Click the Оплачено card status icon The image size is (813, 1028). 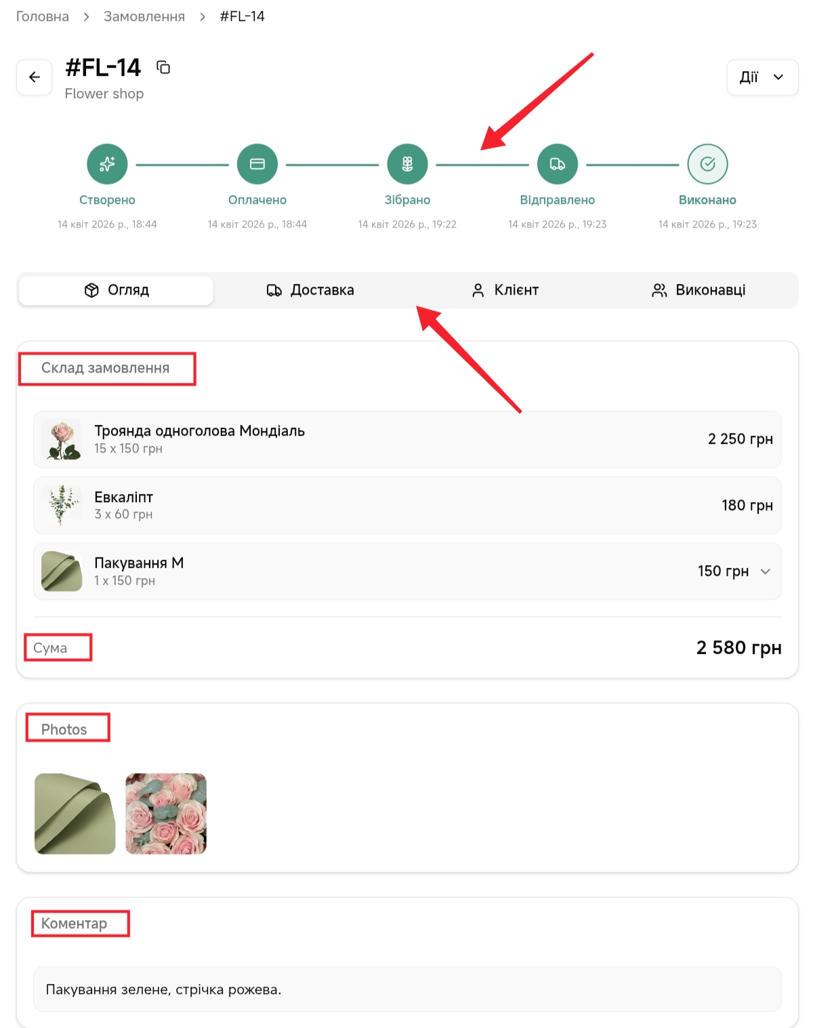(x=257, y=164)
